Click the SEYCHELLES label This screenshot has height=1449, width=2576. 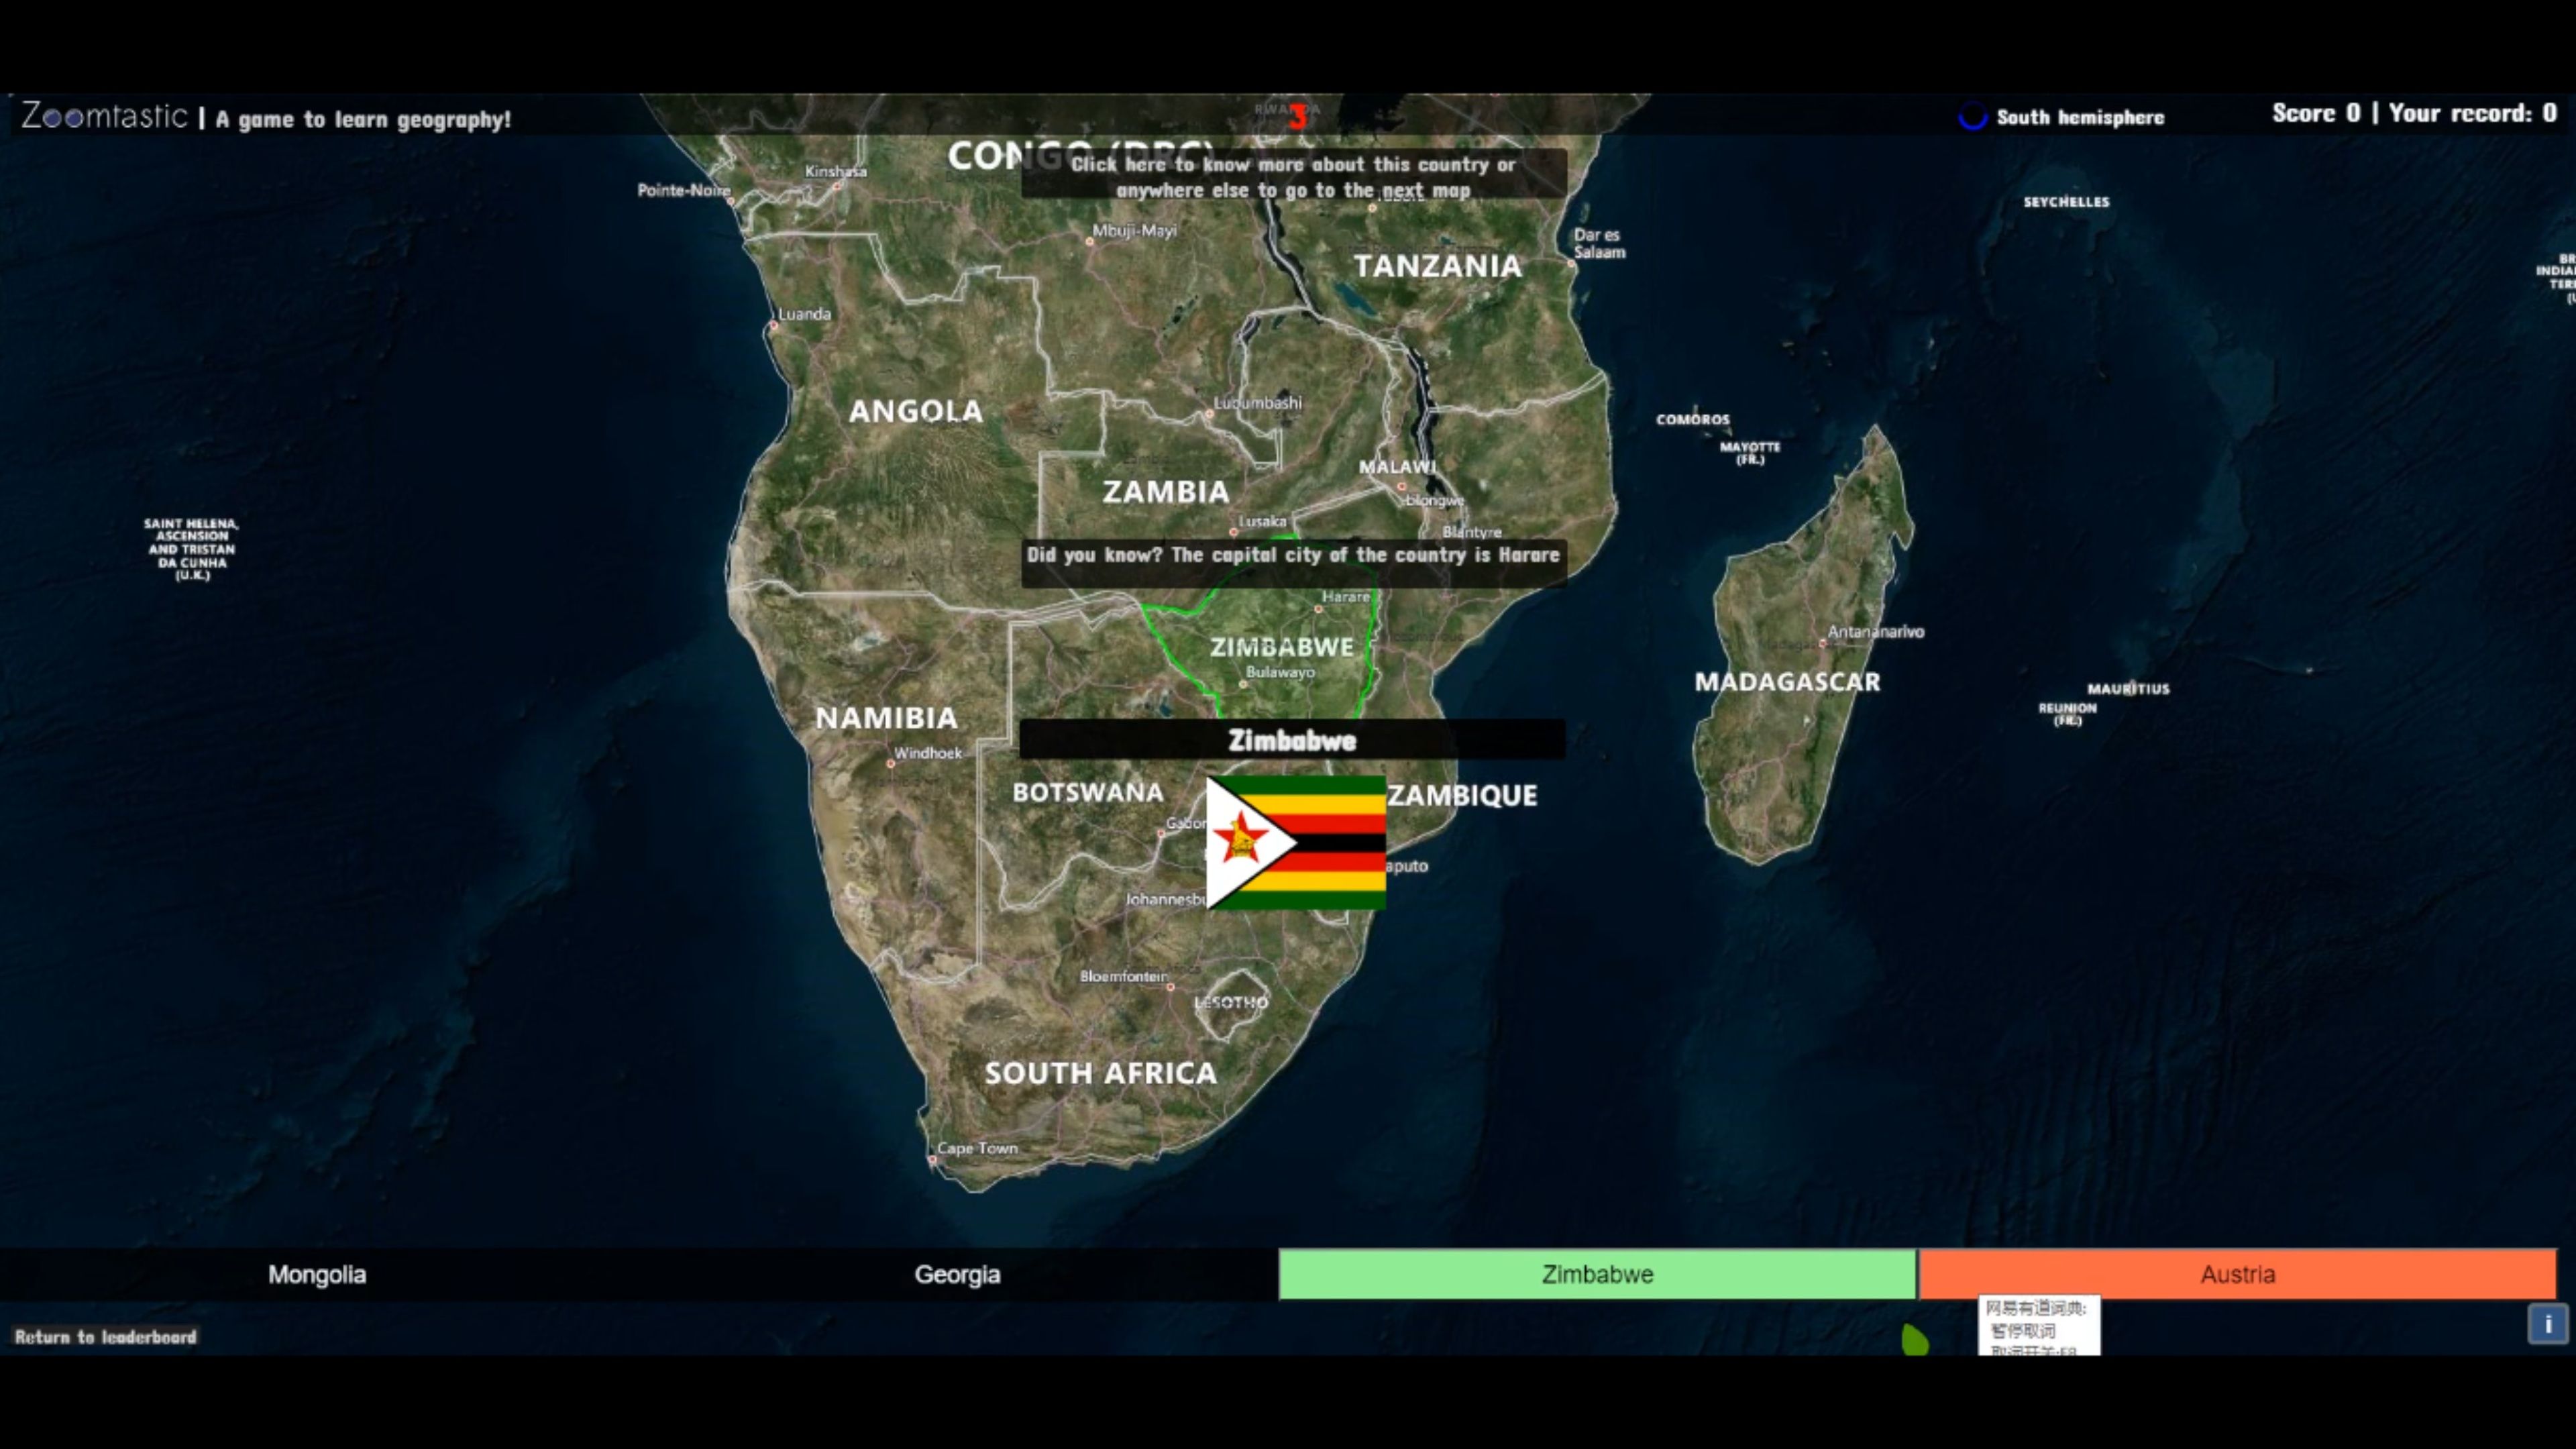click(x=2066, y=202)
